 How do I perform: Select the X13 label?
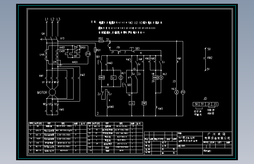[62, 39]
